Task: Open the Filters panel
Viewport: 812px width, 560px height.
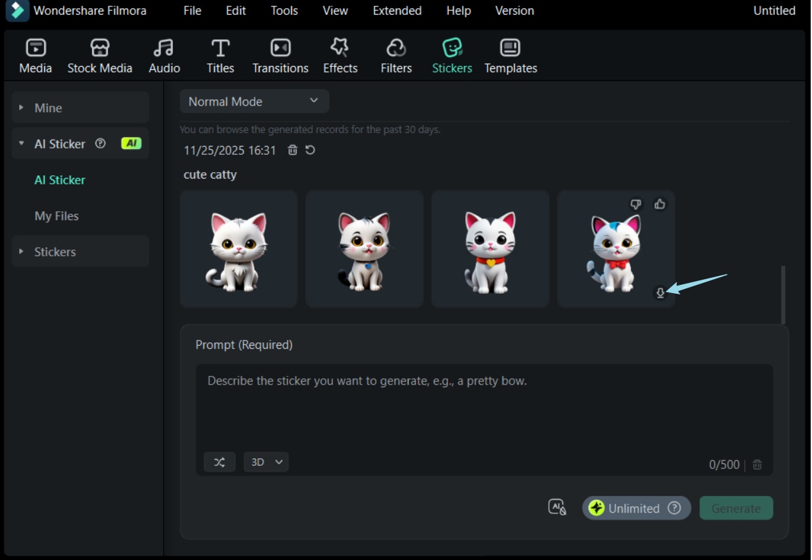Action: coord(396,56)
